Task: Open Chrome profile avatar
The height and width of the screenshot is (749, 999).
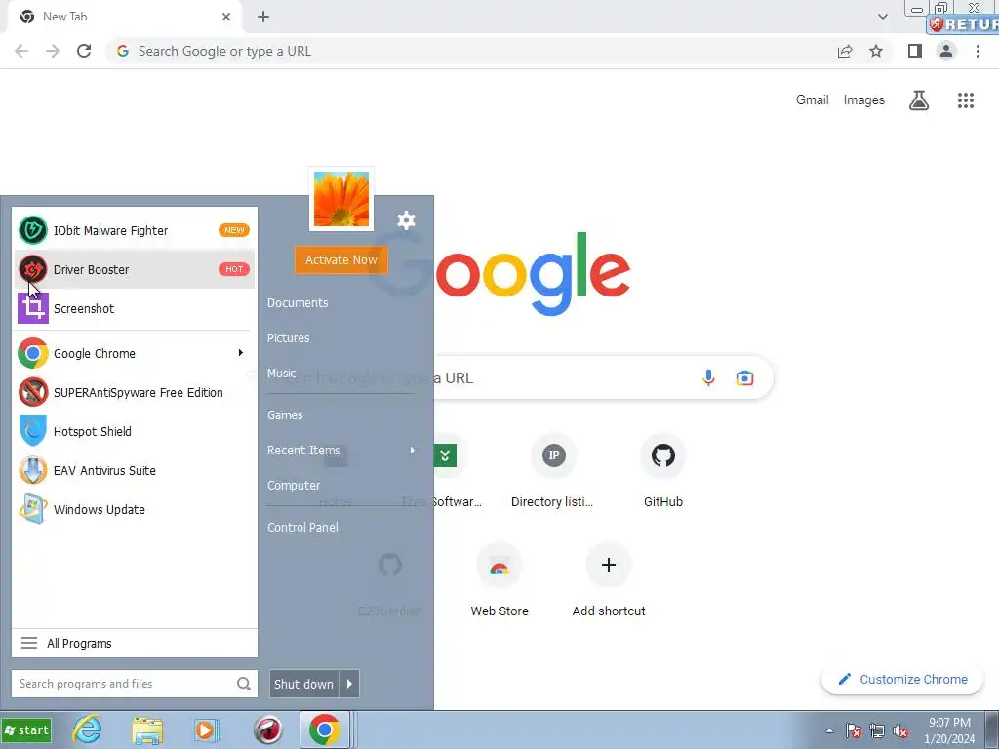Action: pos(946,51)
